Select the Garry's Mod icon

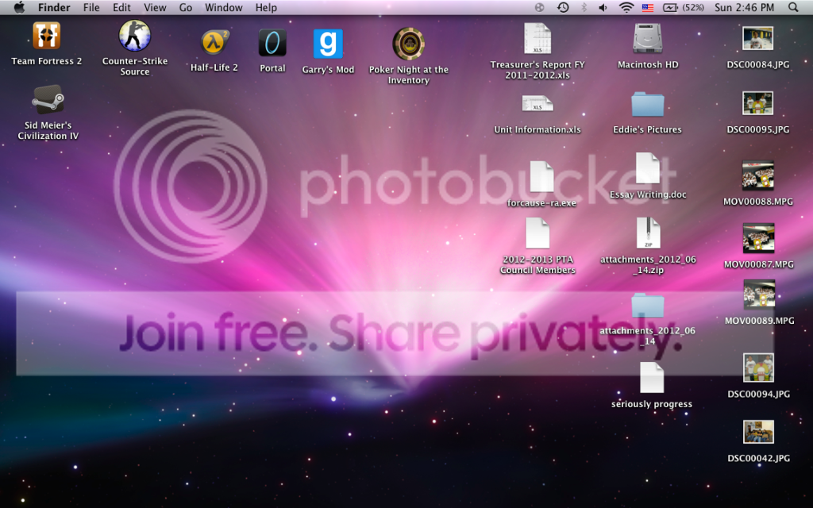coord(328,44)
